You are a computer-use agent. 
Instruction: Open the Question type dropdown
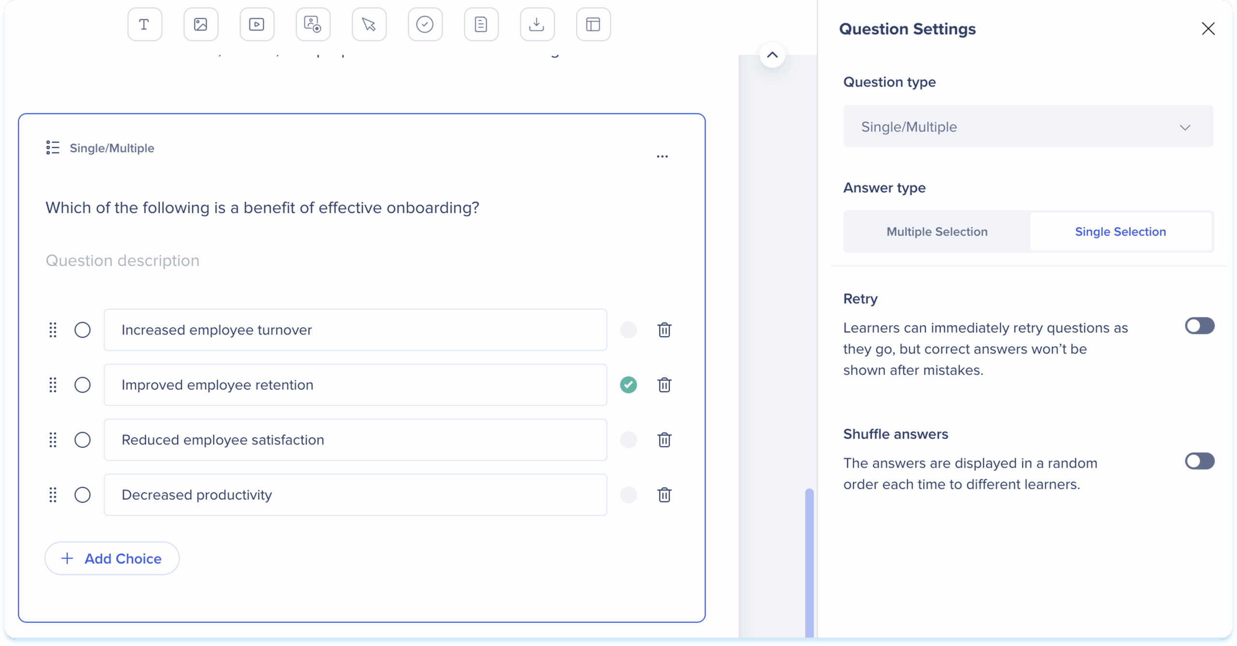(1028, 126)
